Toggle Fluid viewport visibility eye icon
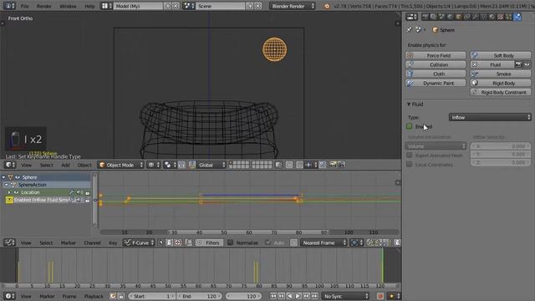Viewport: 535px width, 301px height. point(527,64)
